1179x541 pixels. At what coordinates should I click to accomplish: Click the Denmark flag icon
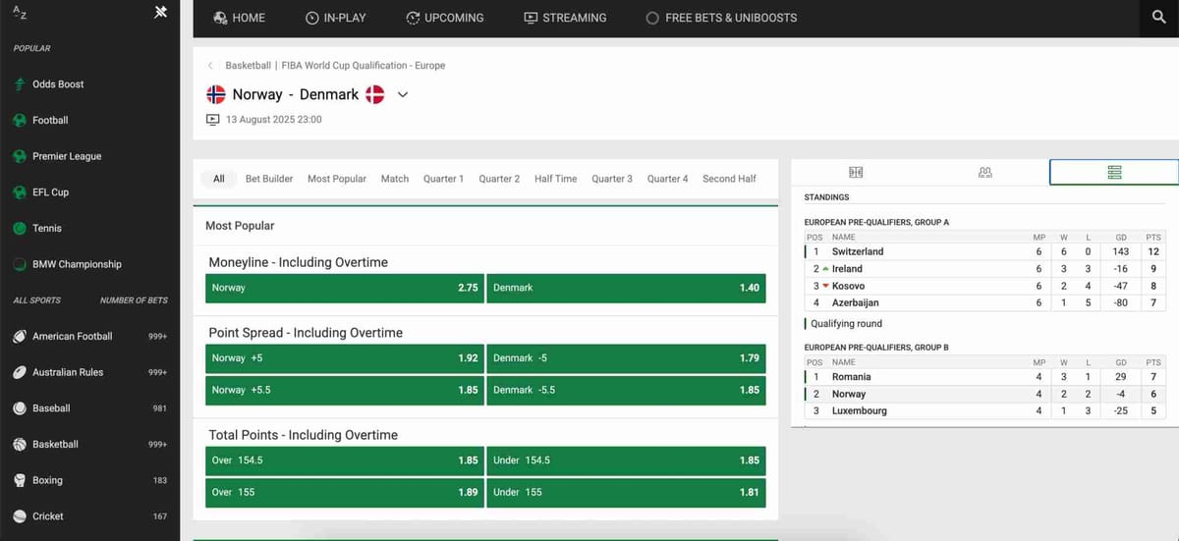[374, 94]
